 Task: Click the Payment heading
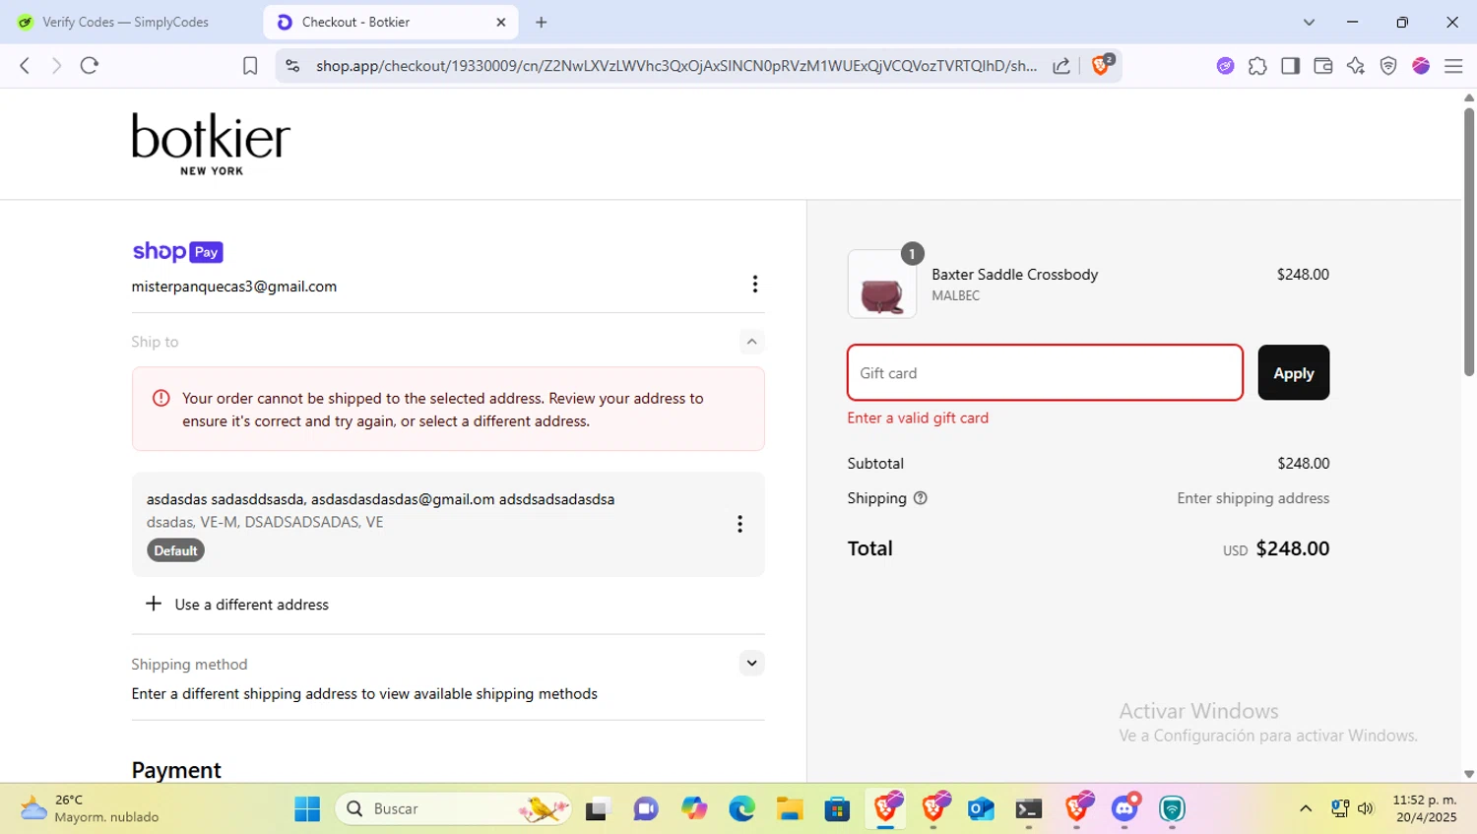(176, 770)
